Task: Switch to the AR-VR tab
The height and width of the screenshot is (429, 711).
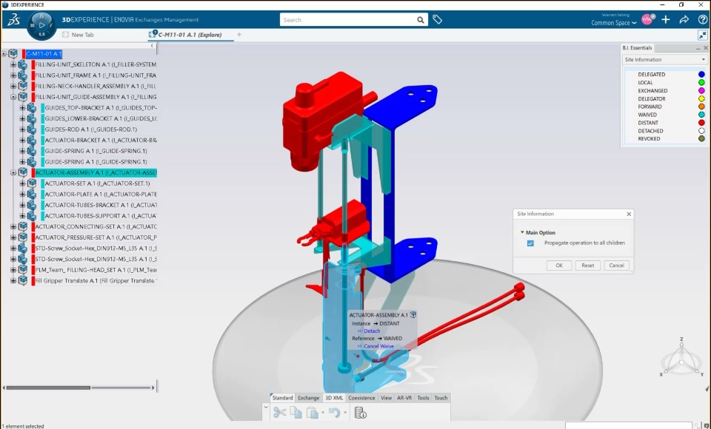Action: (404, 398)
